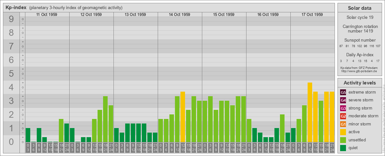Click sunspot number value 81
The width and height of the screenshot is (385, 156).
pyautogui.click(x=347, y=46)
